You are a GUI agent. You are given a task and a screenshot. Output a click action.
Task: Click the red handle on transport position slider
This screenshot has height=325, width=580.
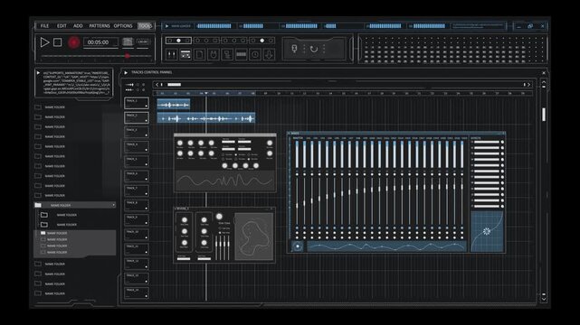click(127, 56)
